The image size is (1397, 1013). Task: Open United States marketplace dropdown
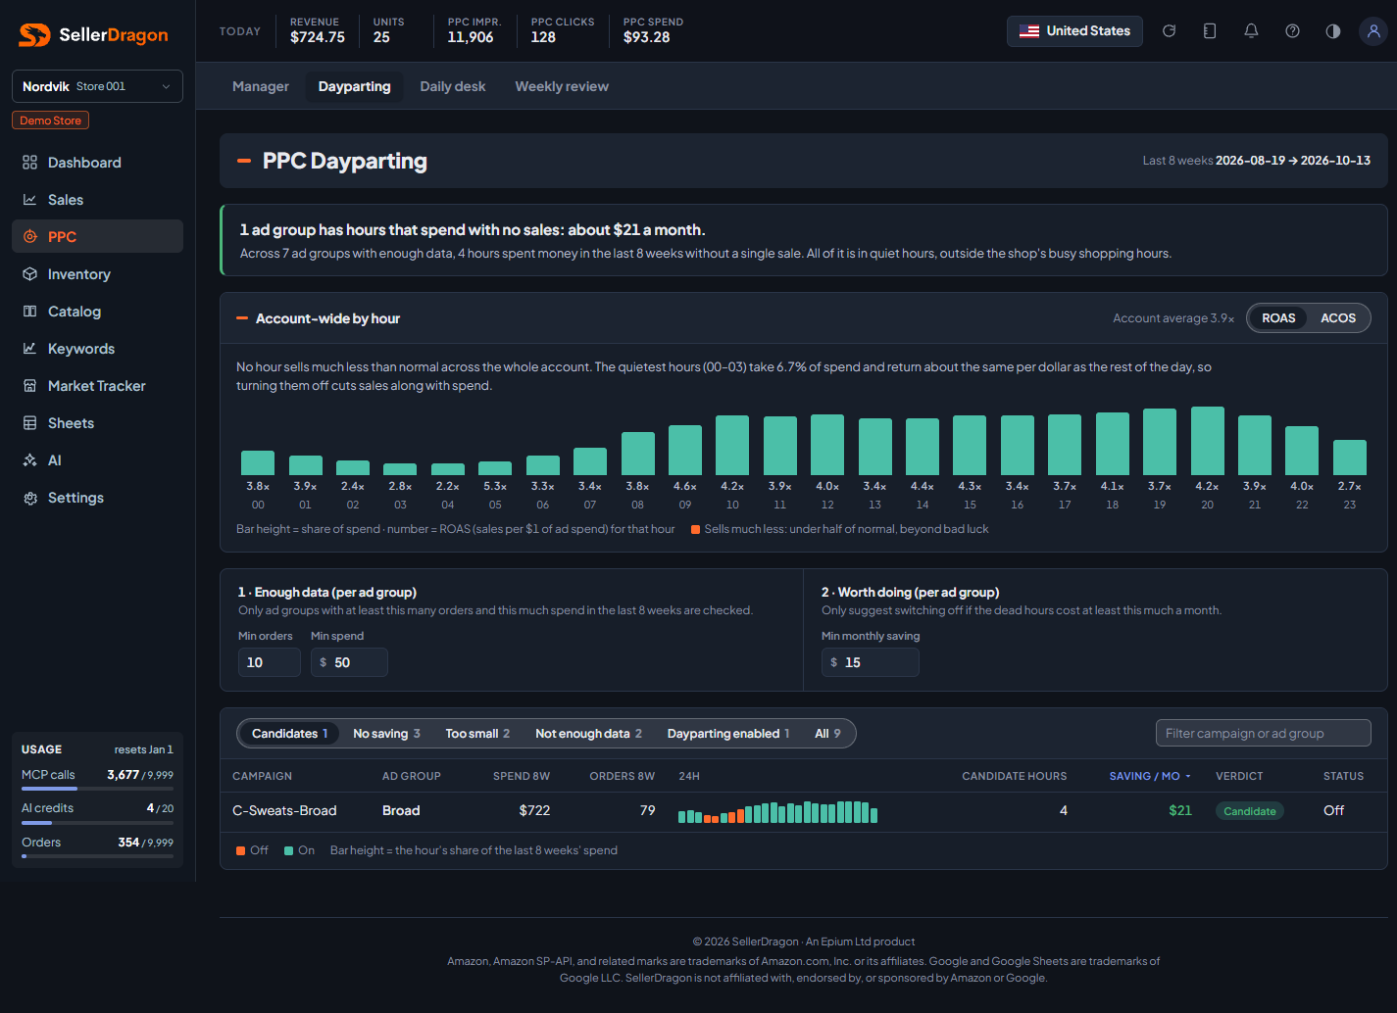(1074, 31)
